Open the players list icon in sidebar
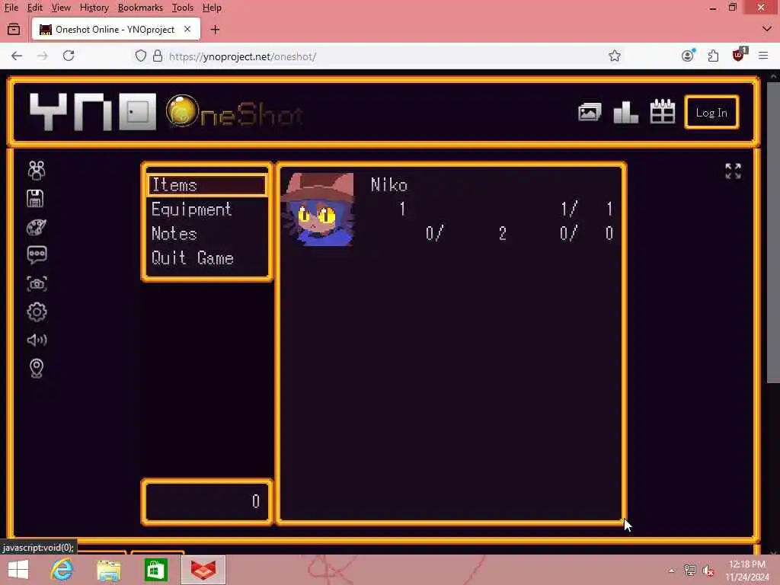Image resolution: width=780 pixels, height=585 pixels. [37, 171]
